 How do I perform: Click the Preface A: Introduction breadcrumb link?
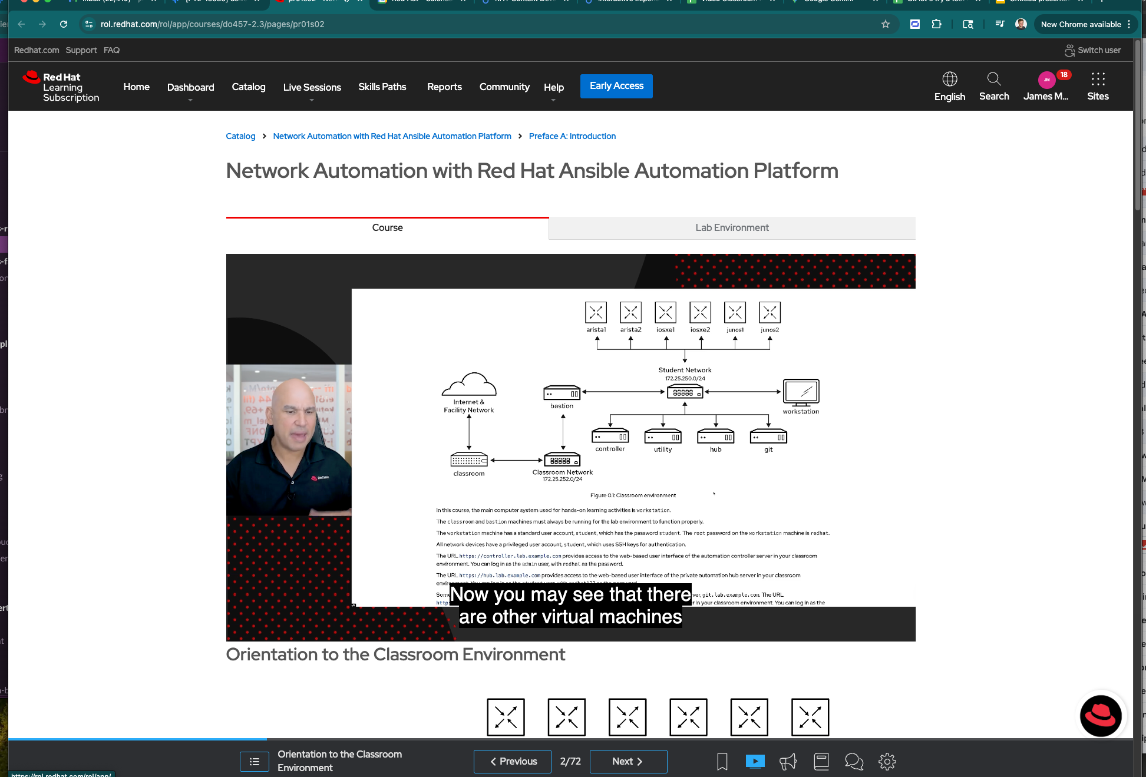572,136
